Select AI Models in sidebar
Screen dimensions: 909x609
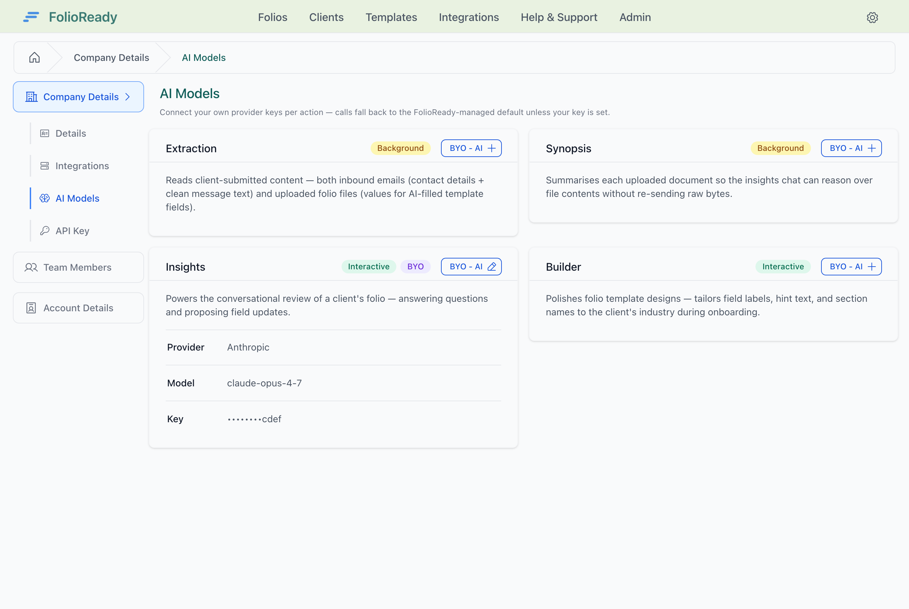[x=78, y=199]
